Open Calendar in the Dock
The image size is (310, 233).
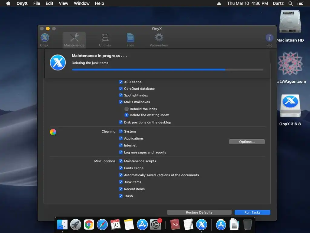click(x=115, y=225)
